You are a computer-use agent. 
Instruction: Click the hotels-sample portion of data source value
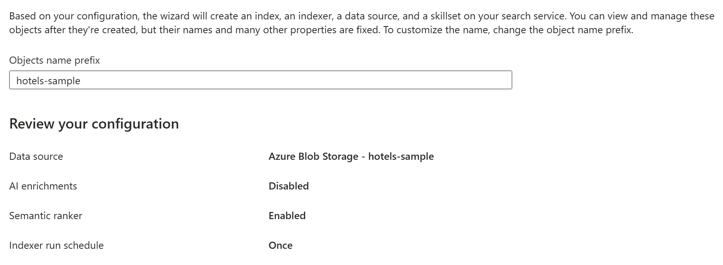pos(401,156)
